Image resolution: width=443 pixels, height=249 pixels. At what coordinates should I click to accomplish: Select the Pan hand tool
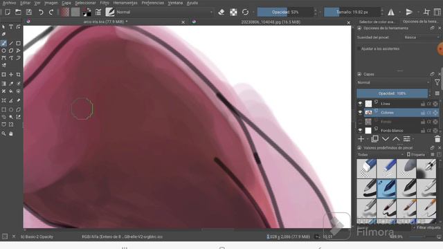11,133
